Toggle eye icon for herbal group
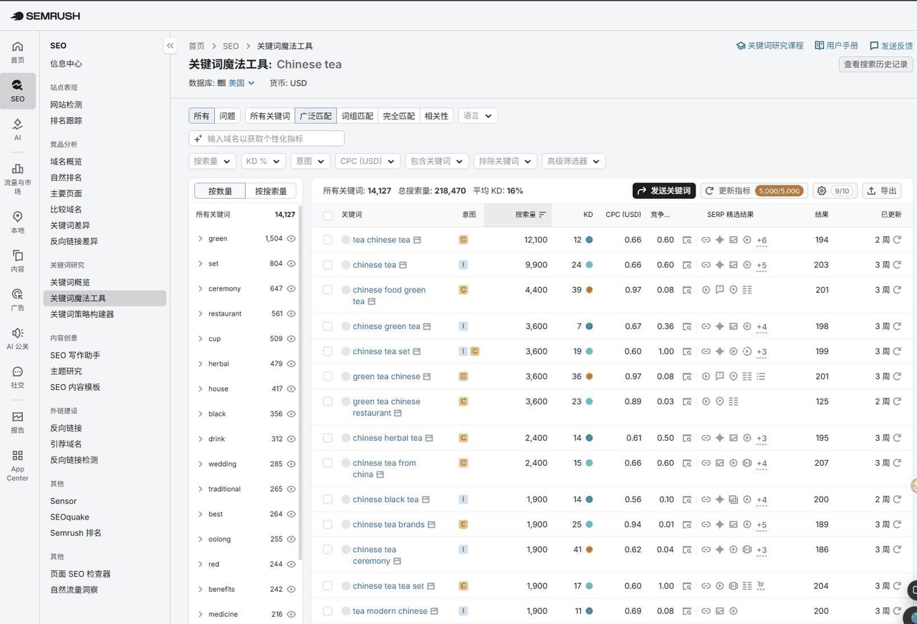This screenshot has width=917, height=624. (x=291, y=364)
